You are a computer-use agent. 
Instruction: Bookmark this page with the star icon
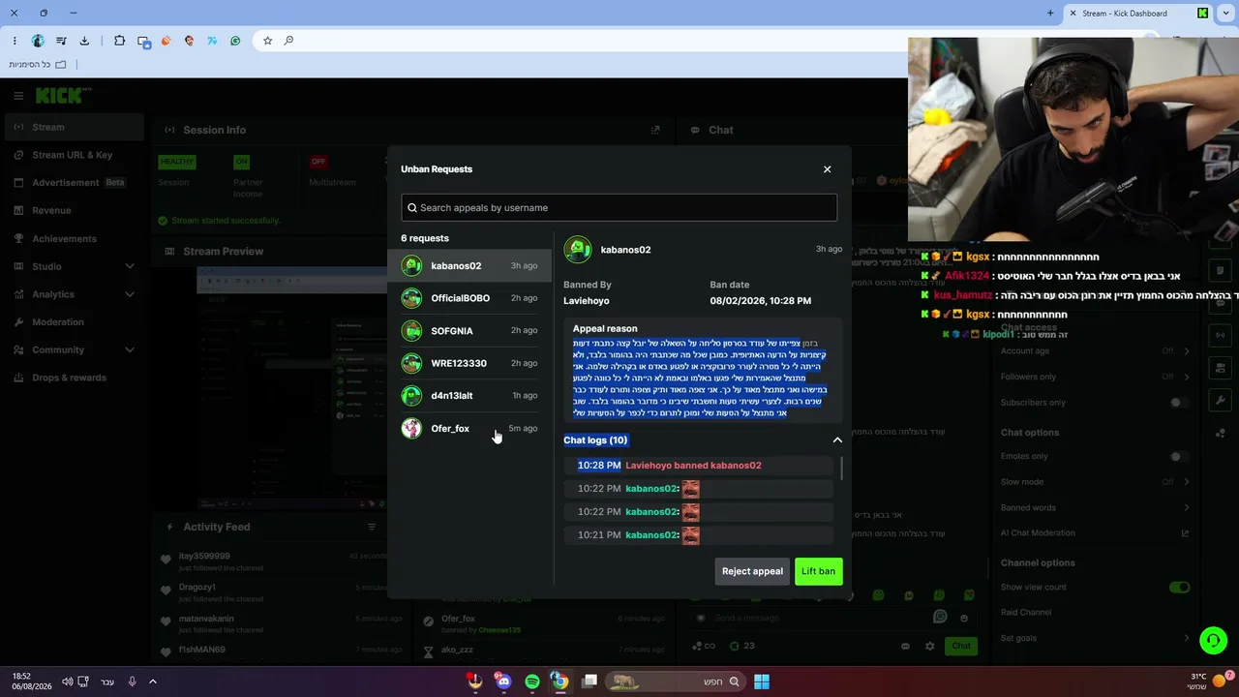[x=267, y=41]
